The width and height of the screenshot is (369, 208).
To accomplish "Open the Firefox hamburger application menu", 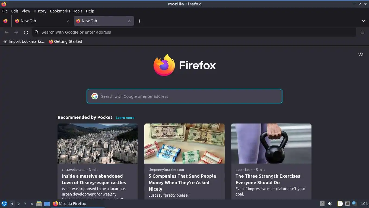I will click(362, 32).
